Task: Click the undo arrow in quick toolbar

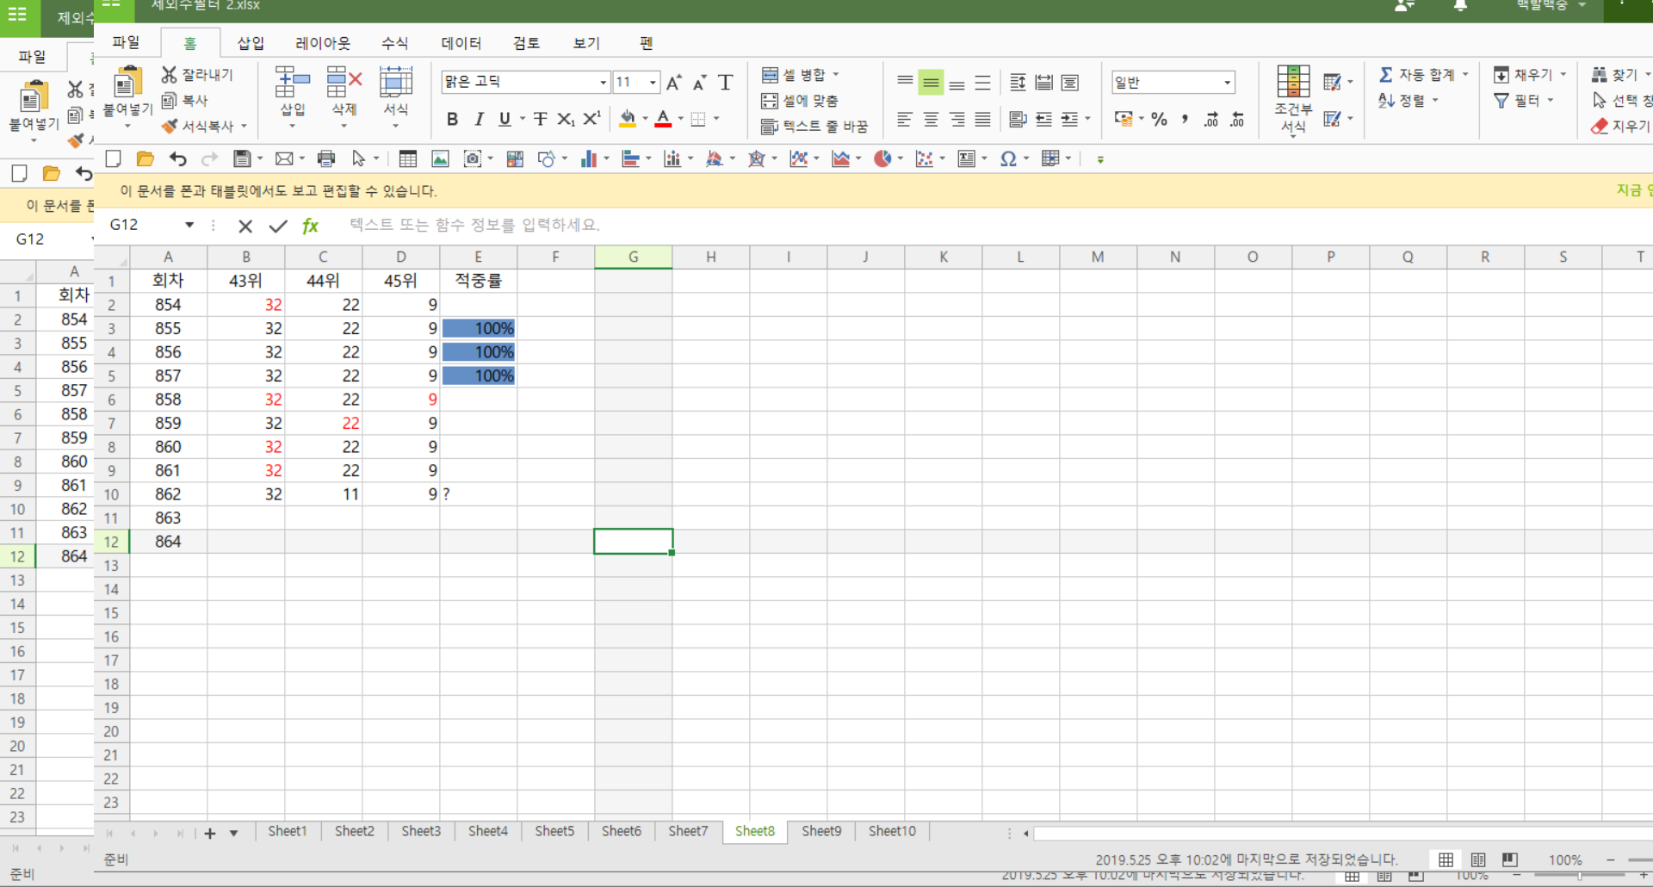Action: (x=178, y=158)
